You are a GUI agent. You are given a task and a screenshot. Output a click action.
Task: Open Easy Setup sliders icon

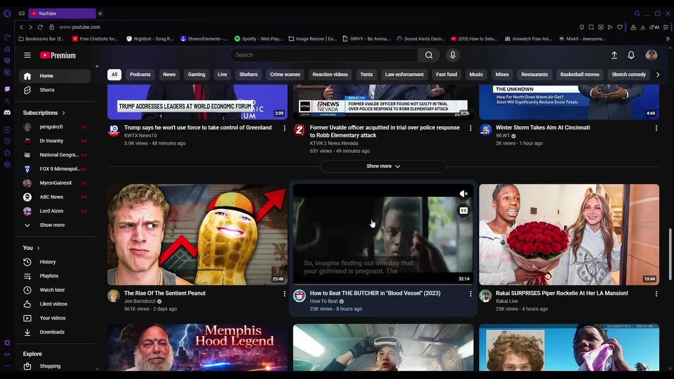tap(667, 27)
